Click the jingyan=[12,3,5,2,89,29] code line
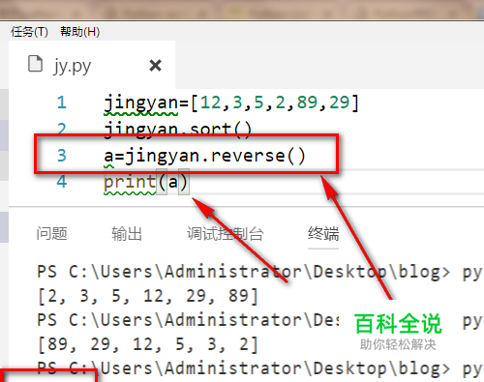This screenshot has width=484, height=382. pos(231,103)
